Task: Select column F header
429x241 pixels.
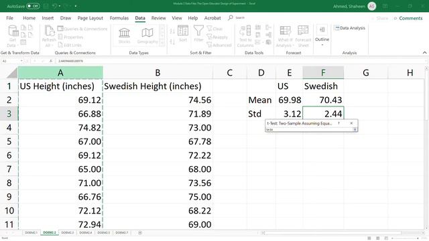Action: pyautogui.click(x=323, y=73)
